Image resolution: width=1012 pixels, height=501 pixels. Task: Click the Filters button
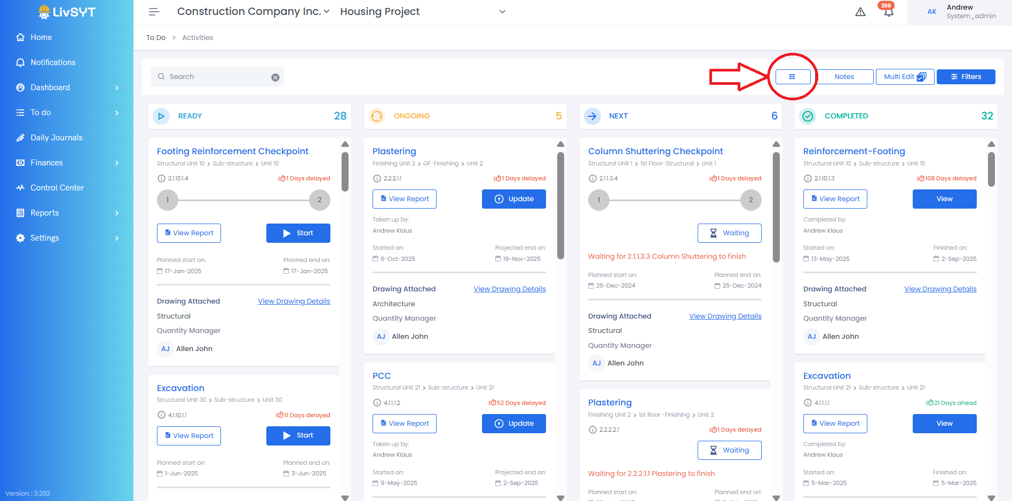coord(966,77)
